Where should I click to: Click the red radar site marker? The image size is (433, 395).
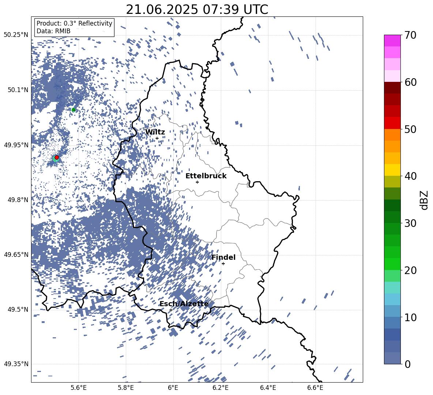[57, 157]
